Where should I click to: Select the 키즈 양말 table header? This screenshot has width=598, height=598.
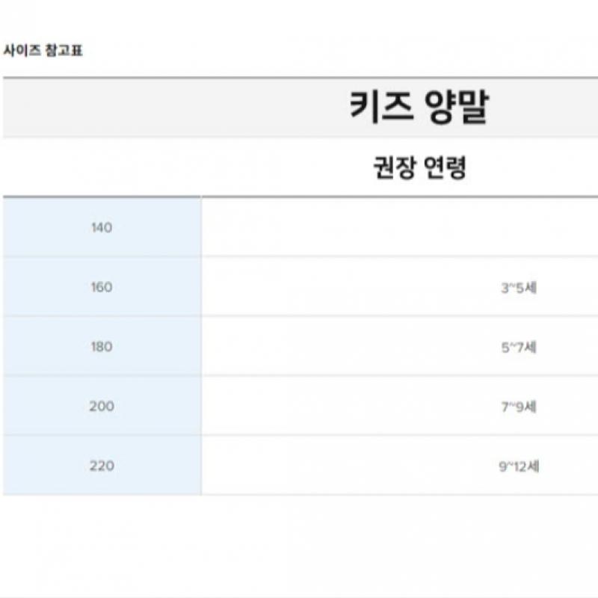pos(419,108)
